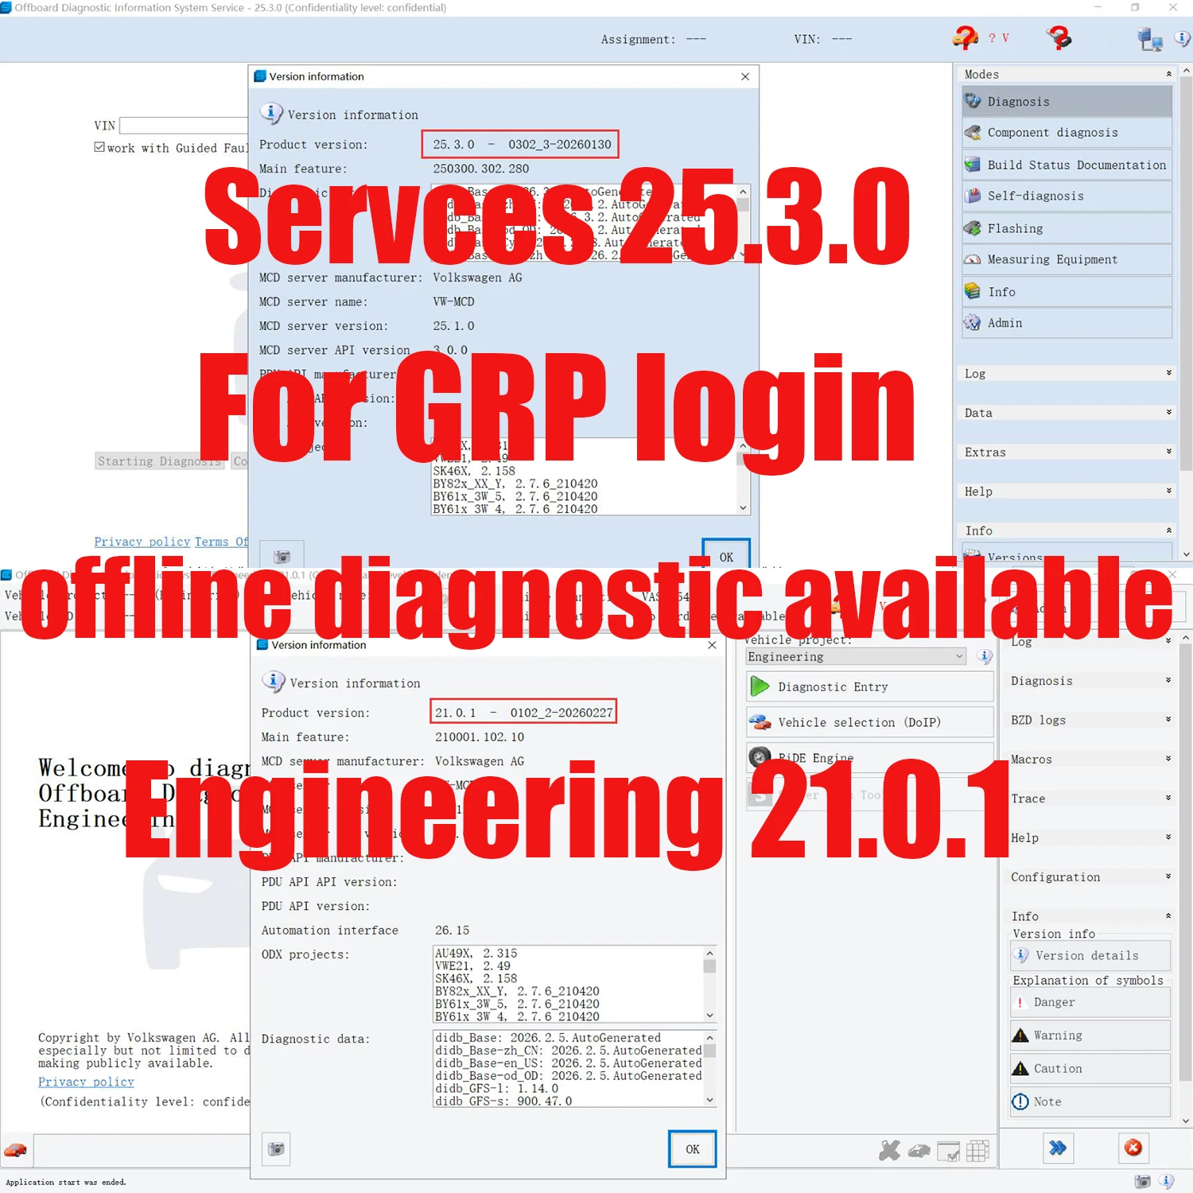This screenshot has width=1193, height=1193.
Task: Expand the Trace section
Action: (x=1168, y=798)
